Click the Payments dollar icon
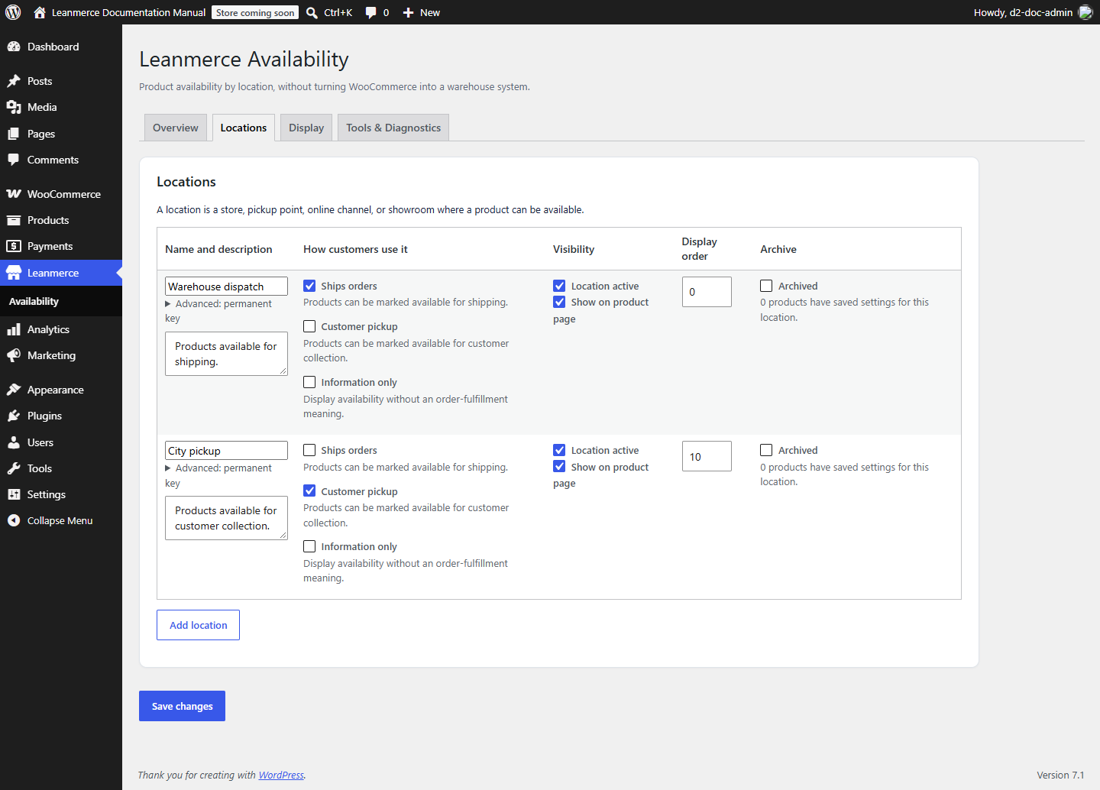 [x=14, y=246]
